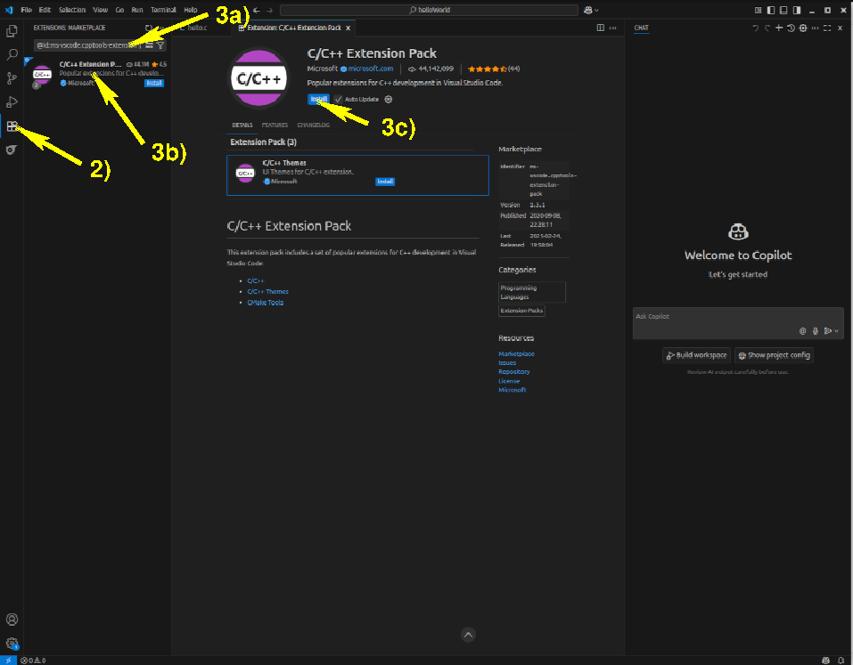Install the C/C++ Extension Pack from the detail page
The image size is (853, 665).
(x=318, y=100)
